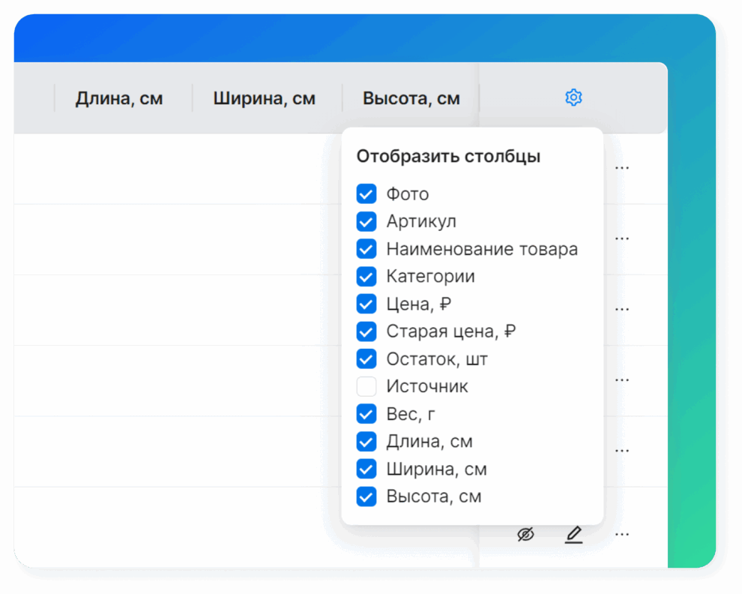
Task: Uncheck the Фото column checkbox
Action: (x=367, y=194)
